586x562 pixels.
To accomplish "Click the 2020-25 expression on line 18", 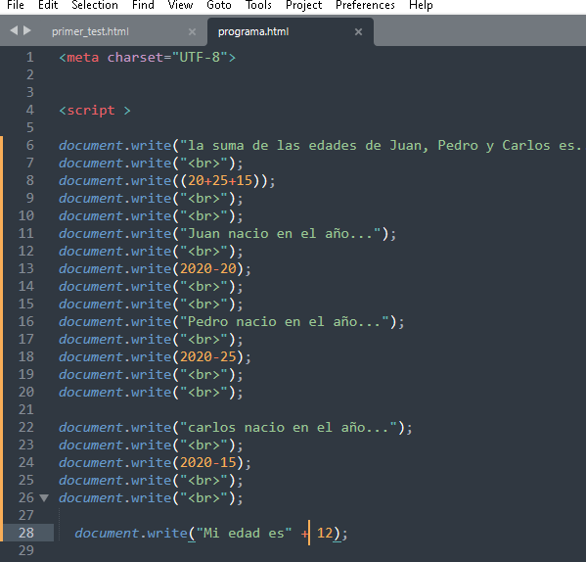I will tap(208, 357).
